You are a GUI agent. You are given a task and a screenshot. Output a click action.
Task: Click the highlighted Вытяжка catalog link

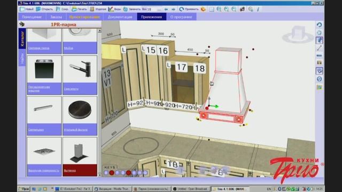(x=70, y=171)
